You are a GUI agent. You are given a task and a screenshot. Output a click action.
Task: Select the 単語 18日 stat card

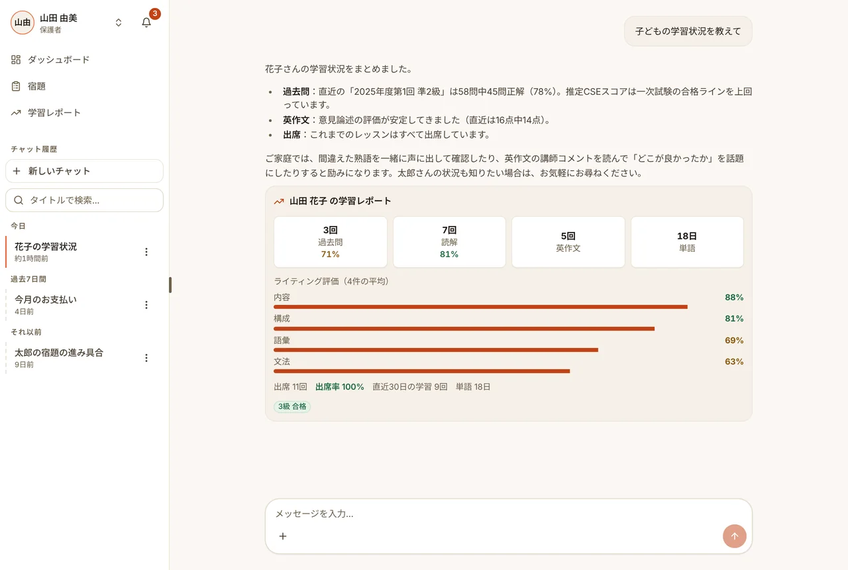click(687, 242)
